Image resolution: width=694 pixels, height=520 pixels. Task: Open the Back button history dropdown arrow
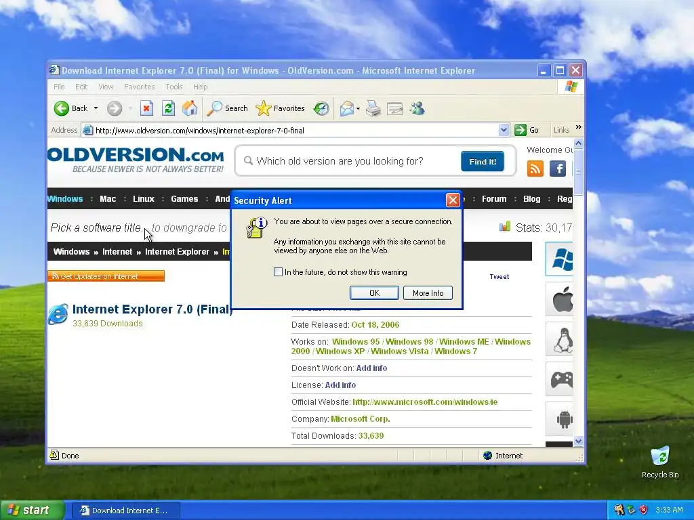pos(96,108)
